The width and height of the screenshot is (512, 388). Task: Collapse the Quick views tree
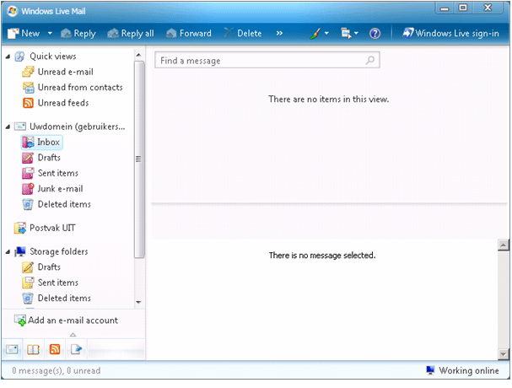point(8,57)
